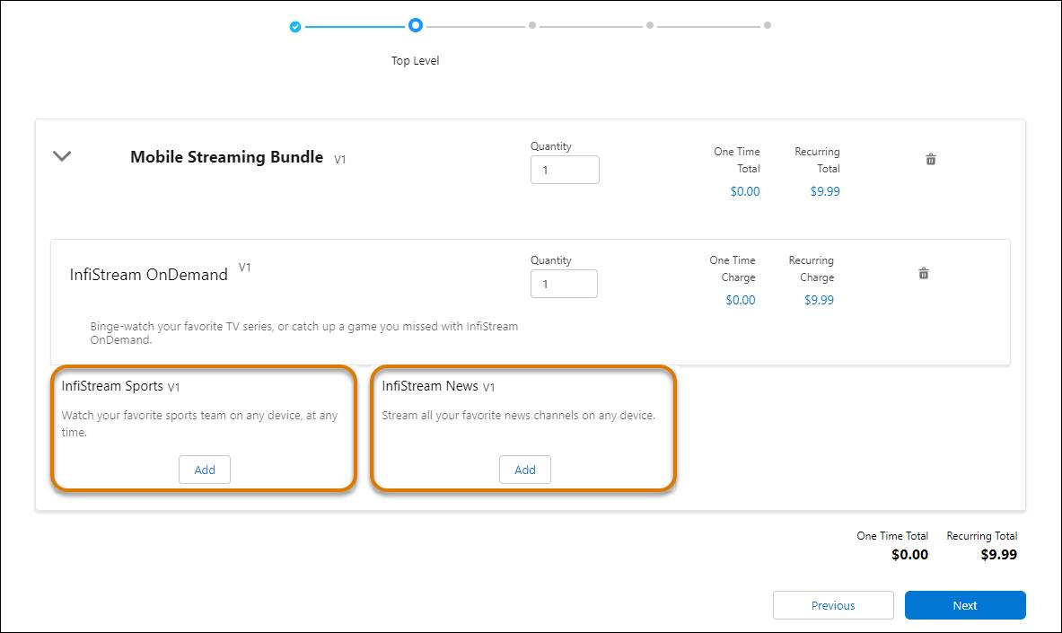
Task: Open OnDemand Recurring Charge $9.99 link
Action: (x=819, y=300)
